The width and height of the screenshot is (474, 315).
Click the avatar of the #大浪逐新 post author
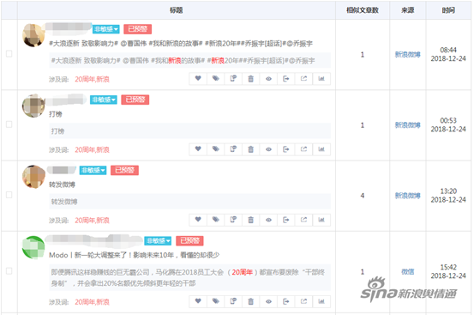[33, 35]
